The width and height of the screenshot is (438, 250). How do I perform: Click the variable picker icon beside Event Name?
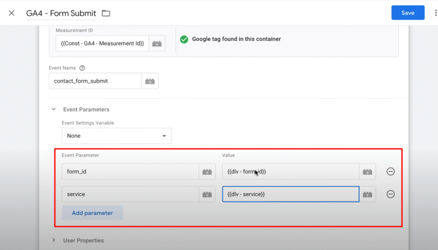150,81
